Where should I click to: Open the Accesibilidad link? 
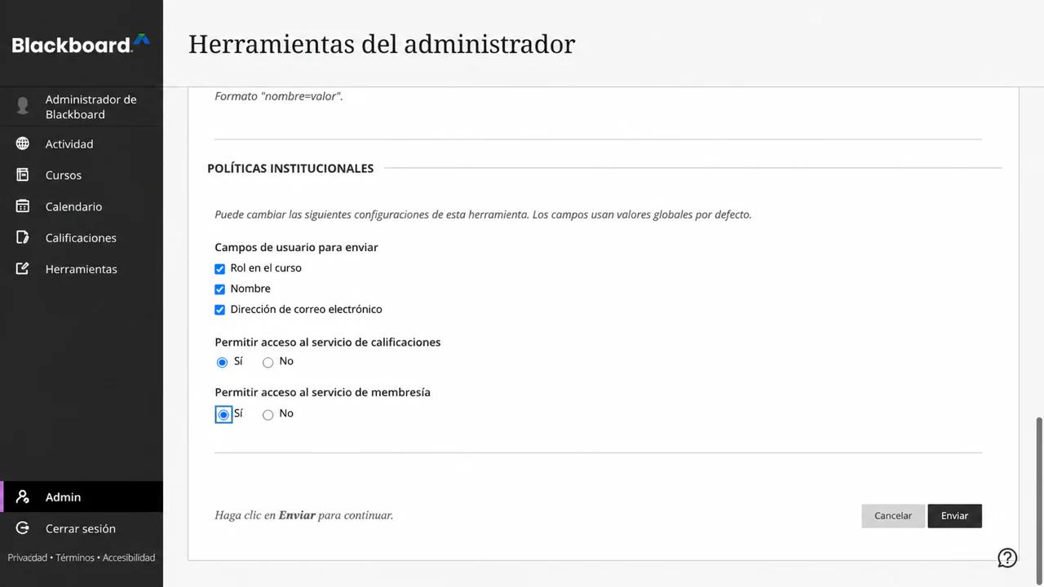[129, 558]
